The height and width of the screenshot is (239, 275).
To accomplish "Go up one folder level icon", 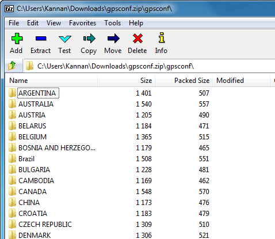I will pyautogui.click(x=12, y=66).
